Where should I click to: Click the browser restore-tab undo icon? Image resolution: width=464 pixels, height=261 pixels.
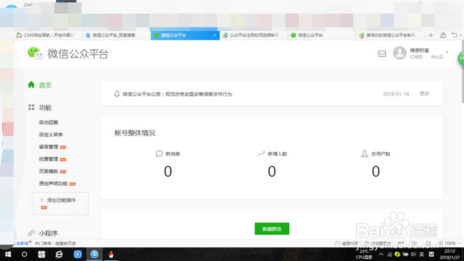click(454, 35)
